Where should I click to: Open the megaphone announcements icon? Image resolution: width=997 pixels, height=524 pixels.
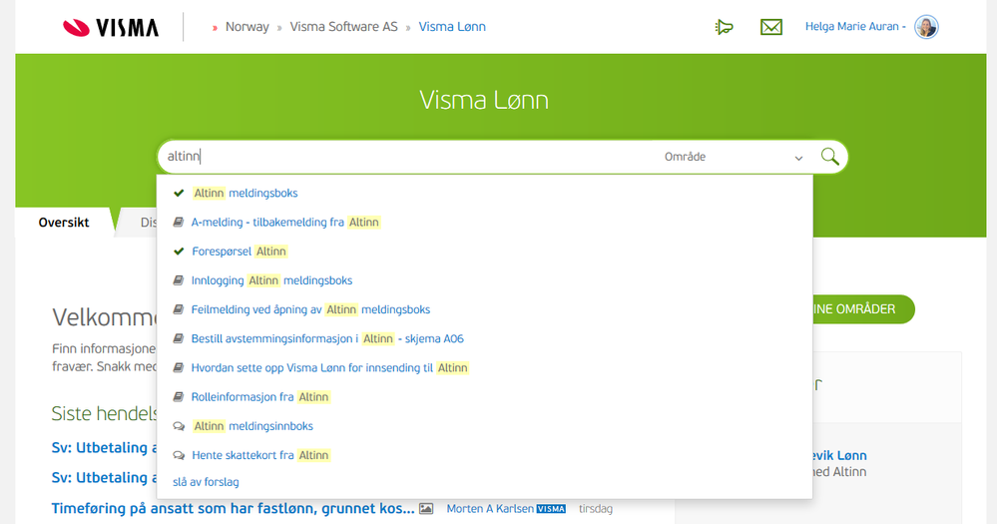click(724, 27)
